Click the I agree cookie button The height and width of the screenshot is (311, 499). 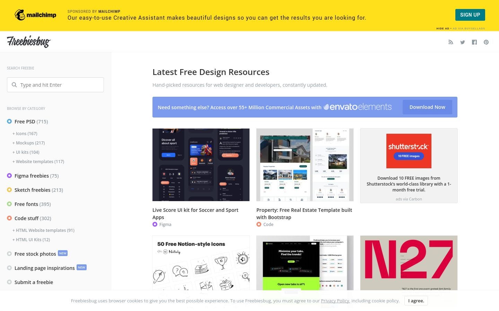416,301
